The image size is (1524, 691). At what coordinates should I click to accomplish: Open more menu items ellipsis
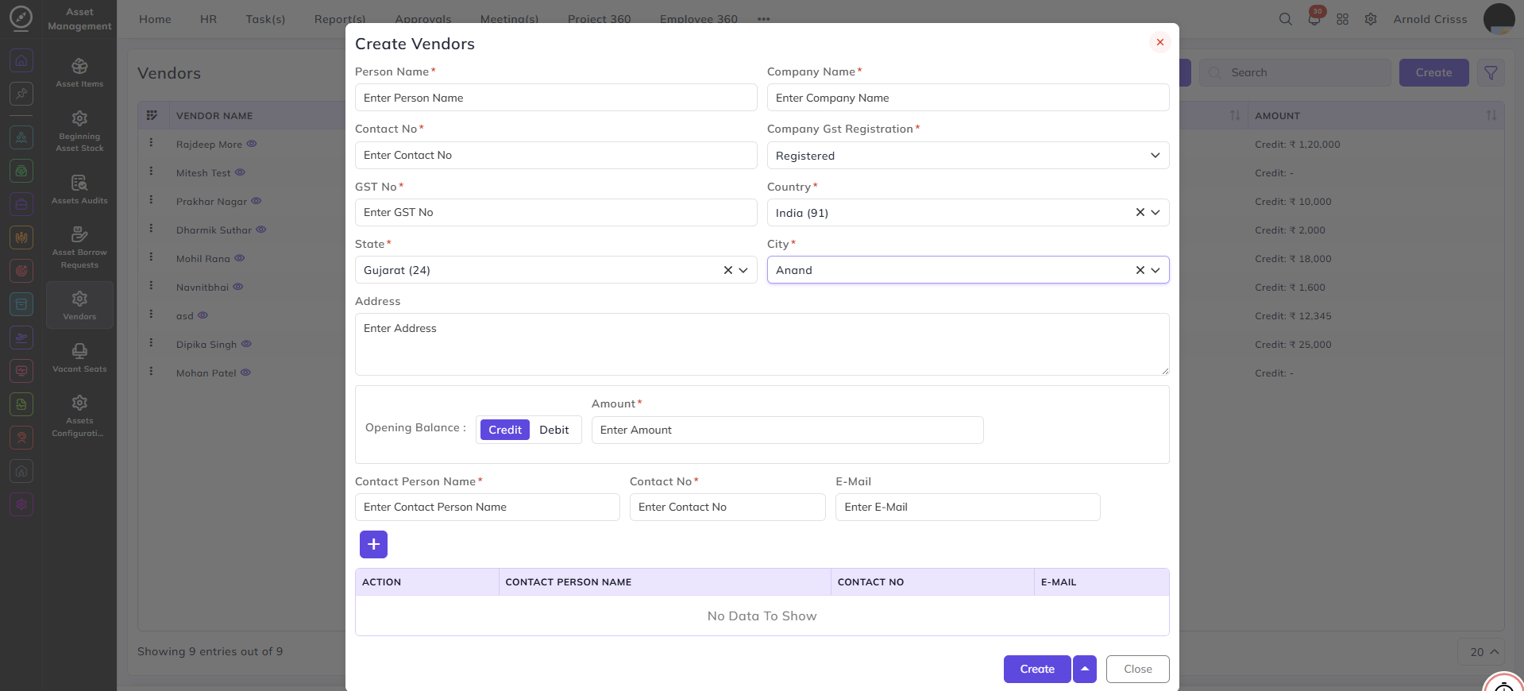point(764,19)
